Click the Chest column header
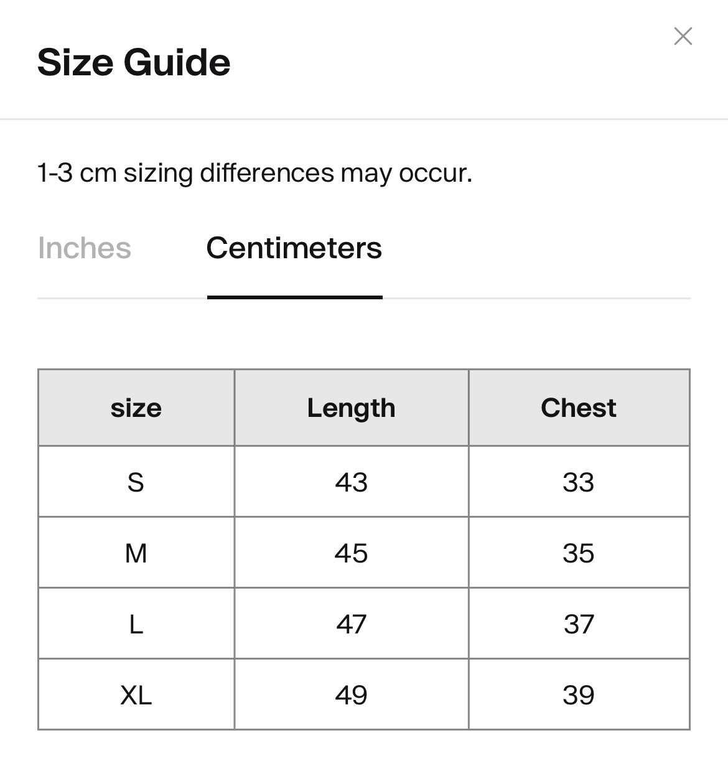Image resolution: width=728 pixels, height=761 pixels. tap(579, 408)
